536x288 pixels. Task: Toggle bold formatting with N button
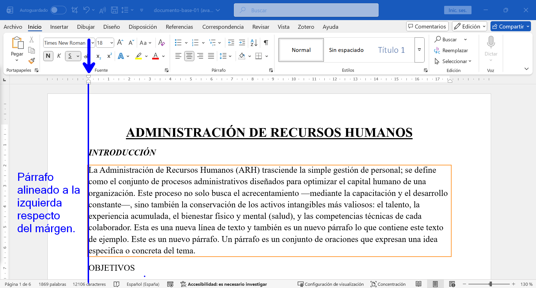click(x=48, y=56)
